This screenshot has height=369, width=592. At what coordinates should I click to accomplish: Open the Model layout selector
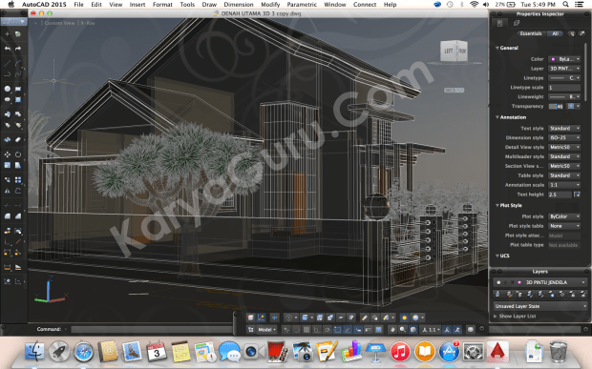[x=266, y=330]
